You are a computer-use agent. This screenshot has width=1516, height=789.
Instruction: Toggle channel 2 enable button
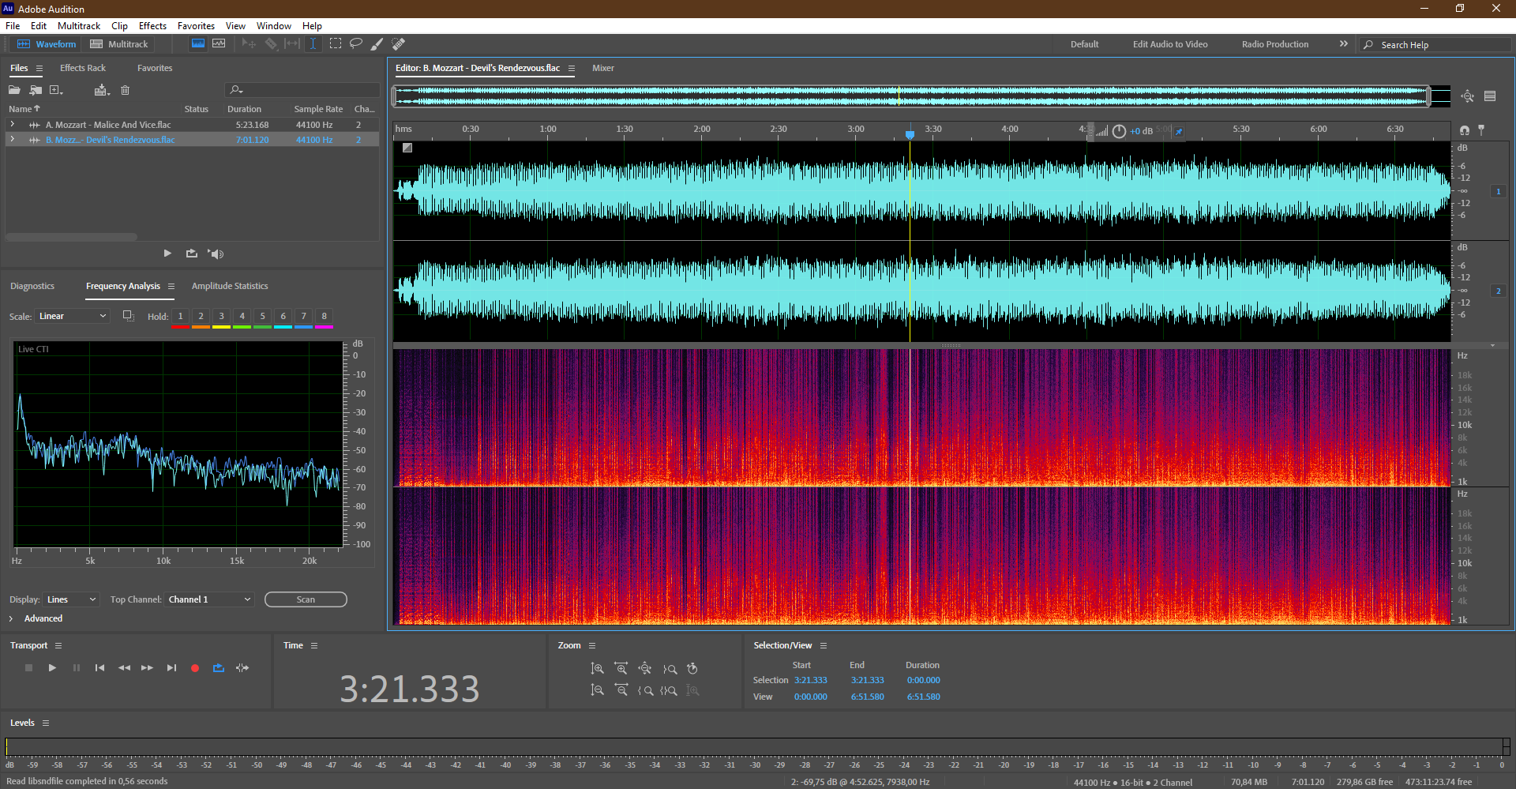tap(1498, 291)
